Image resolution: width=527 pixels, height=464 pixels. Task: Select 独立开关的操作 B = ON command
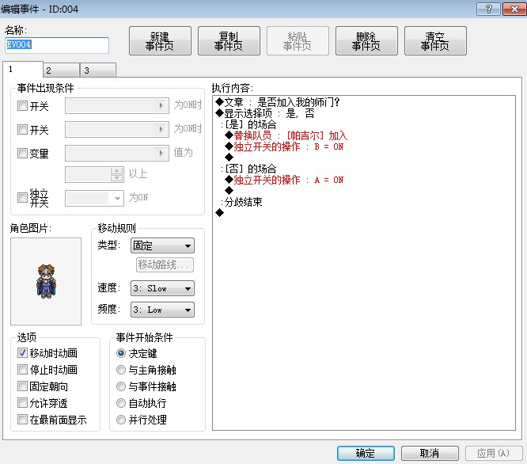click(x=284, y=146)
